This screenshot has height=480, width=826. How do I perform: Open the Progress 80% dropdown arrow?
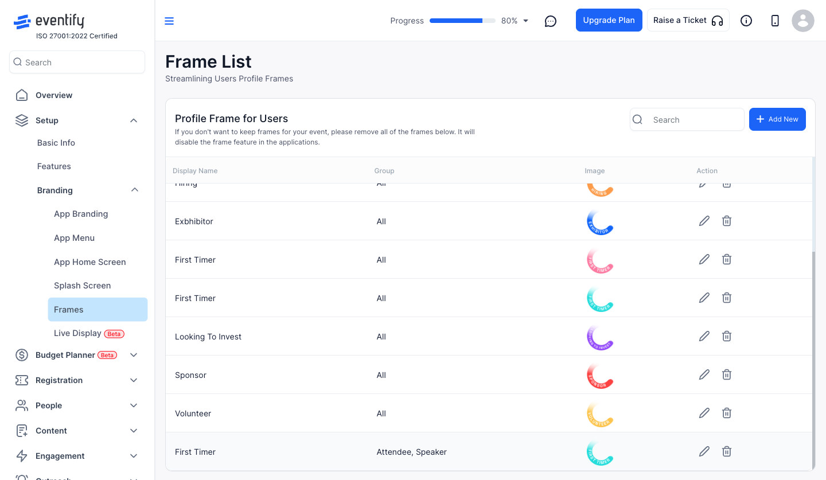coord(526,21)
